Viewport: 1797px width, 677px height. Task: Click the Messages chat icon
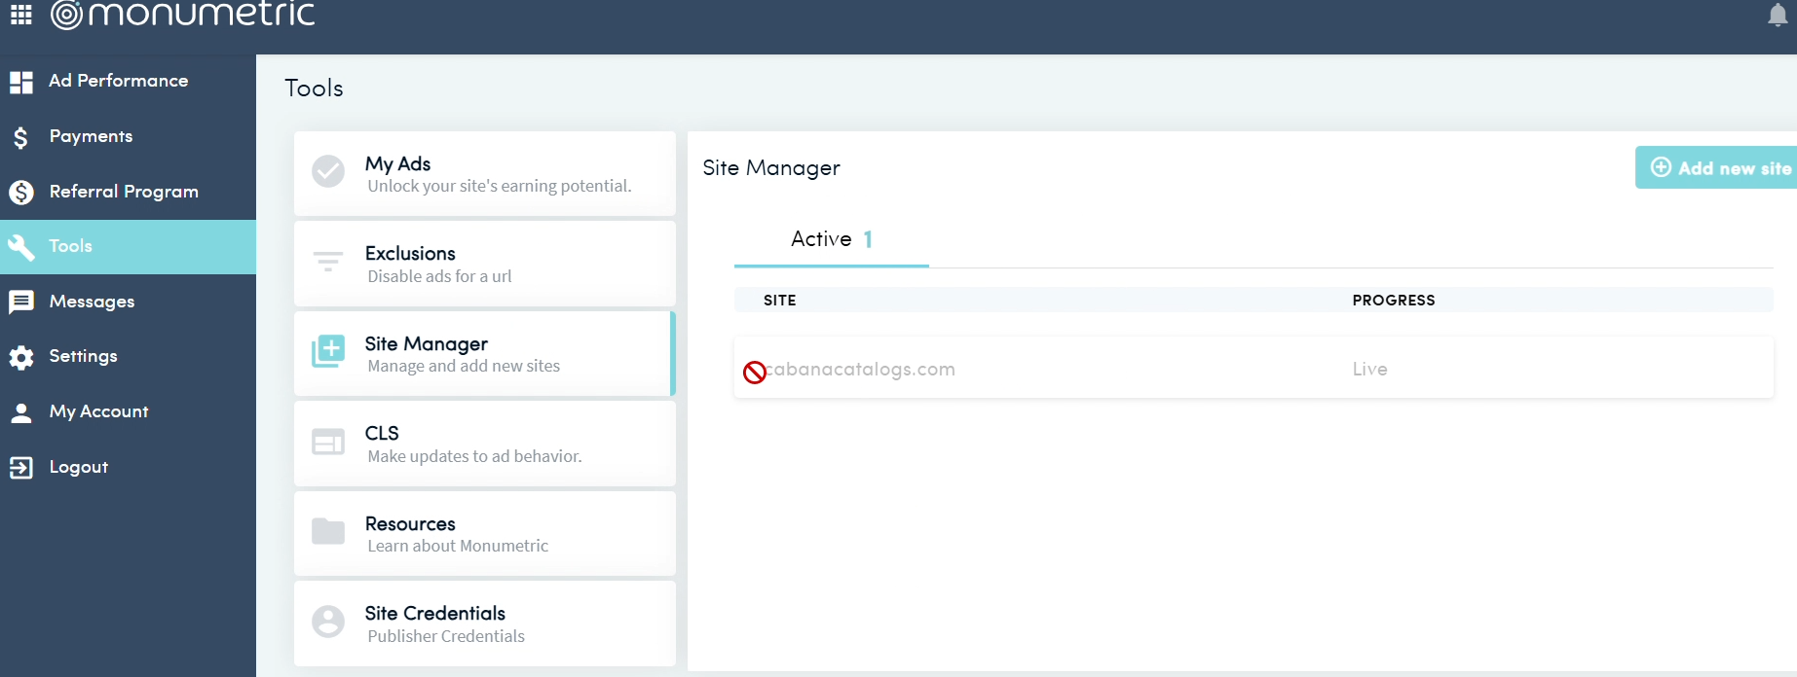[x=21, y=303]
